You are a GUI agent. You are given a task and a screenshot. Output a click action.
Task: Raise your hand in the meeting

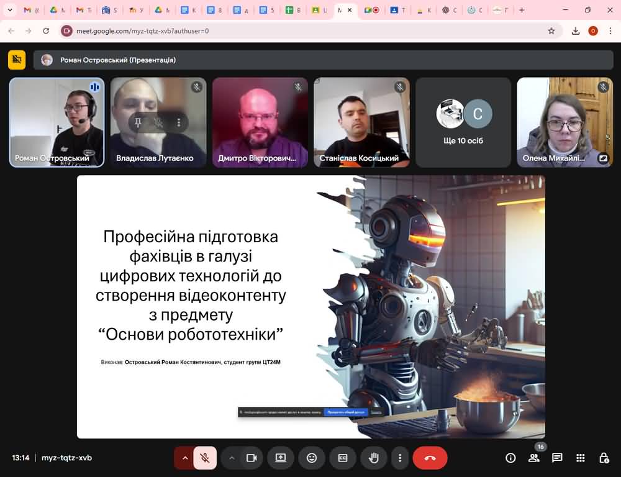[x=374, y=458]
